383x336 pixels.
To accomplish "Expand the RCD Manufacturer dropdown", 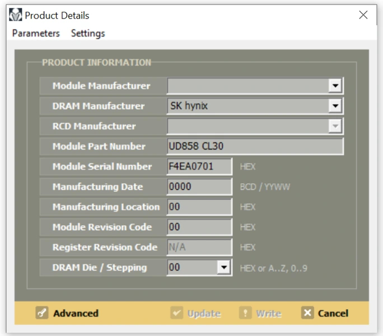I will (x=335, y=127).
